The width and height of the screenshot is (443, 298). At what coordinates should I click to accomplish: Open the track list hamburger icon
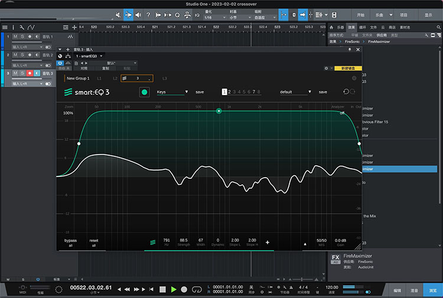coord(5,27)
